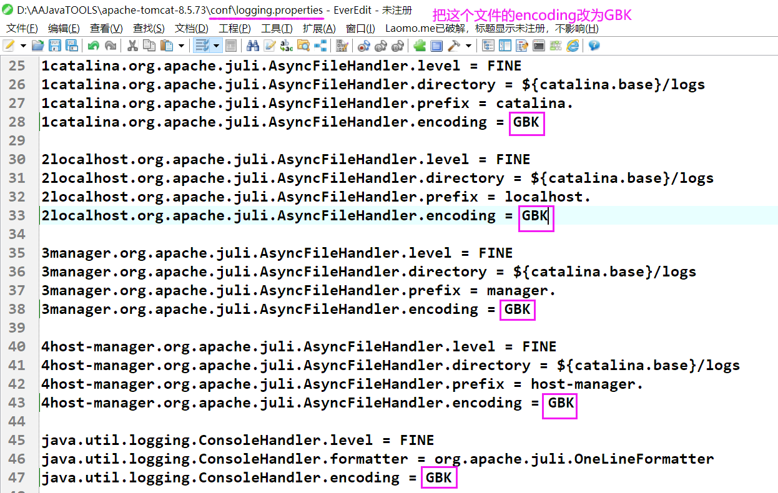
Task: Click GBK value on line 38
Action: pyautogui.click(x=518, y=310)
